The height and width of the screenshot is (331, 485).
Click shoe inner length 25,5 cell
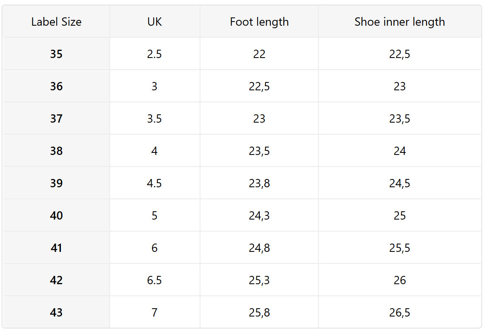pos(400,248)
